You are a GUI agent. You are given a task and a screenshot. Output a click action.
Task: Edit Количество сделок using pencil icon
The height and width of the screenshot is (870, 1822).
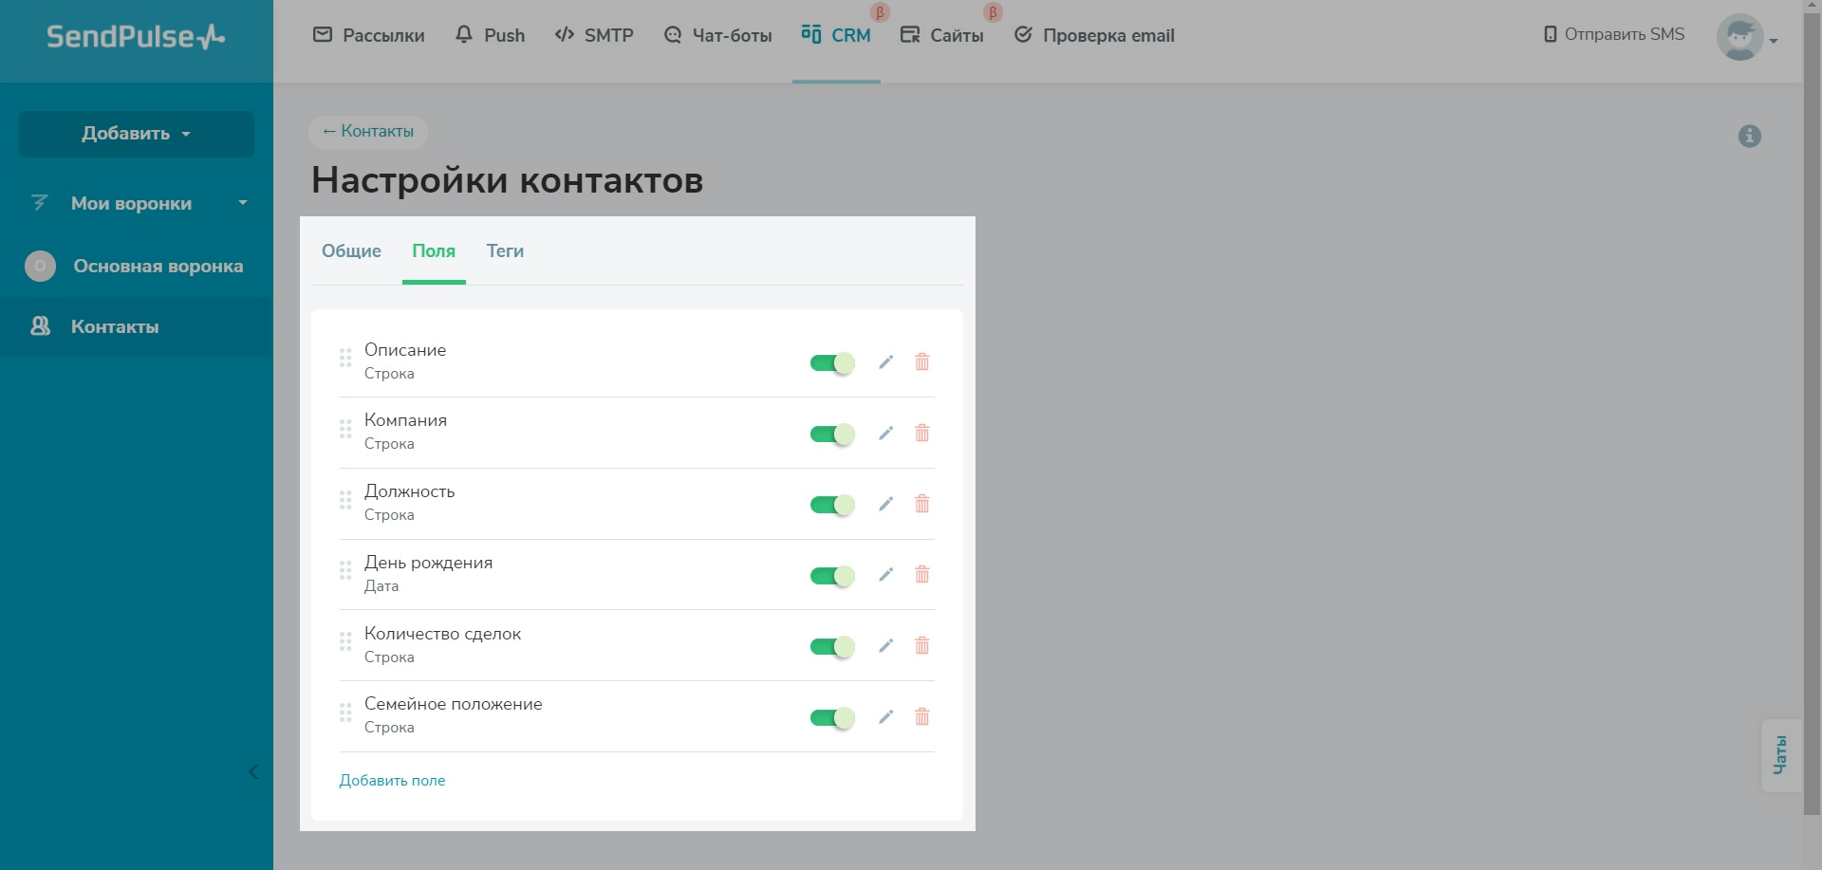[x=885, y=646]
